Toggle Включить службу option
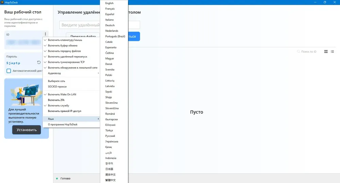 pos(71,105)
